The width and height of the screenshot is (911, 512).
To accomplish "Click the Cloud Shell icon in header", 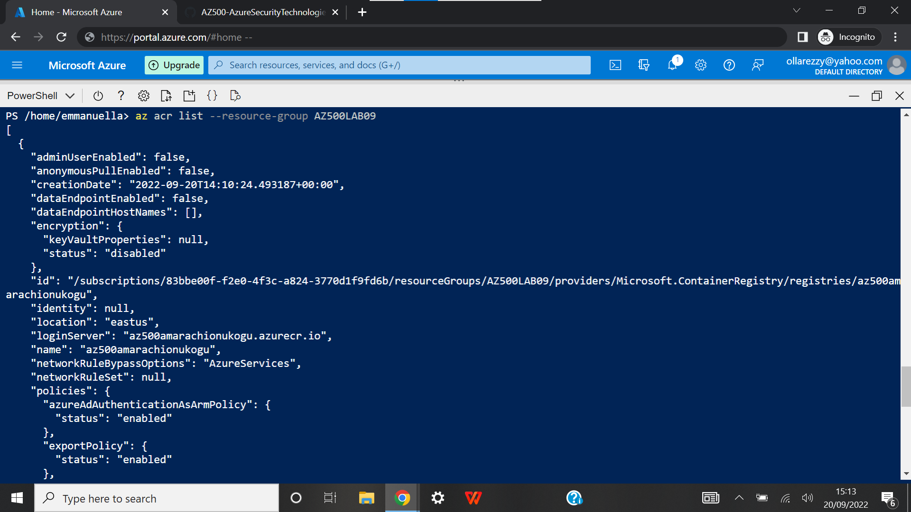I will [615, 65].
